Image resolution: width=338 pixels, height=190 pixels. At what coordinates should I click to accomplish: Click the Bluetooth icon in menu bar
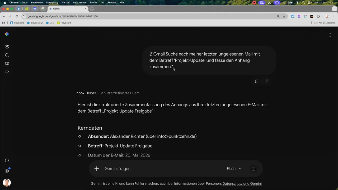[284, 2]
